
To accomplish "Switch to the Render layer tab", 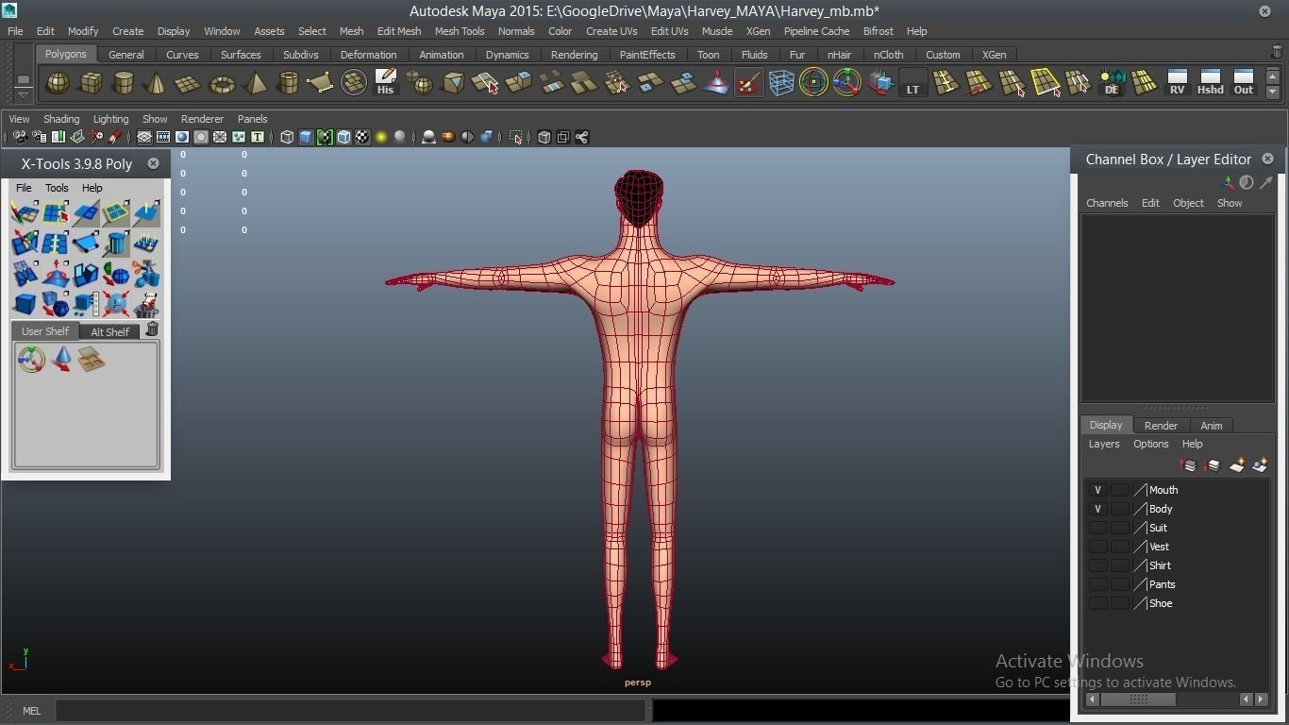I will 1161,426.
